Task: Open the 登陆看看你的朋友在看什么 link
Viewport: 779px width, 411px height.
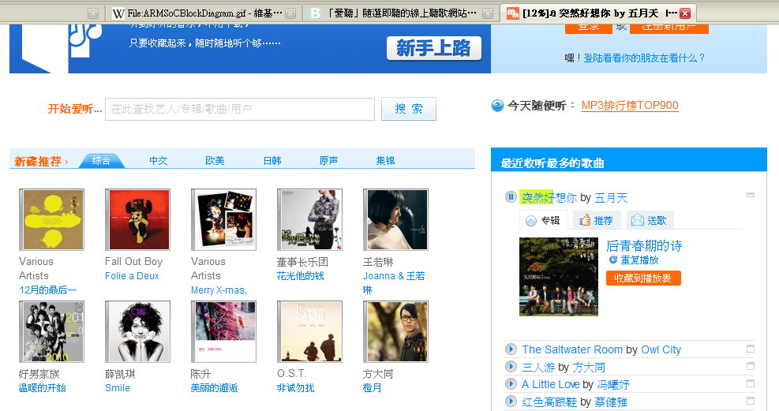Action: click(x=644, y=58)
